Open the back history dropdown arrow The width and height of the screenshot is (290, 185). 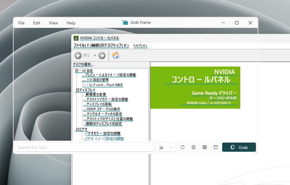pyautogui.click(x=95, y=56)
